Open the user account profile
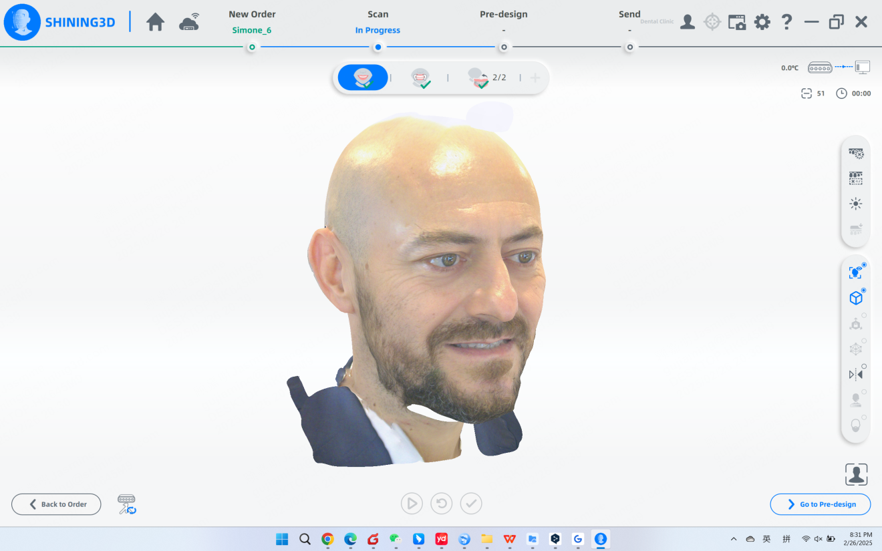This screenshot has width=882, height=551. coord(687,22)
